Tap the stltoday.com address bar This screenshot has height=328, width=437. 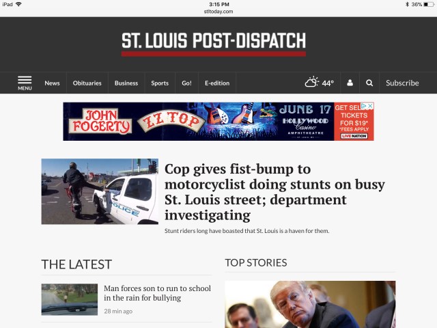[218, 12]
